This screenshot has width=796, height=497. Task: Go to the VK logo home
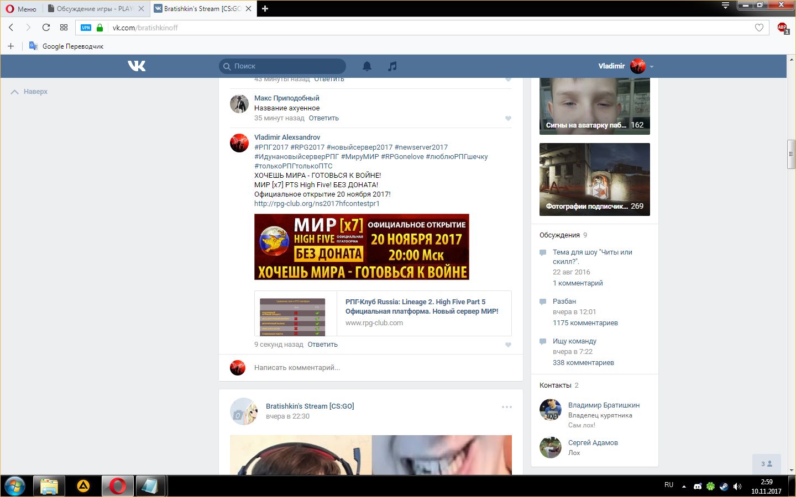pyautogui.click(x=137, y=66)
